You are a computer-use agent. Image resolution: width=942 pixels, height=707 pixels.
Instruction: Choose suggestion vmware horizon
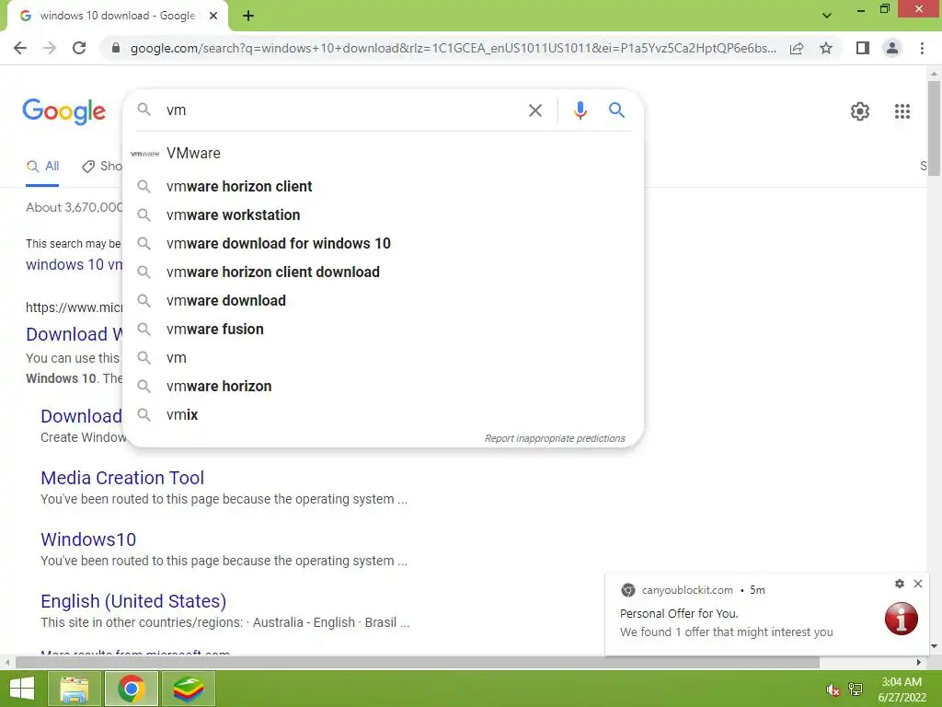click(383, 386)
